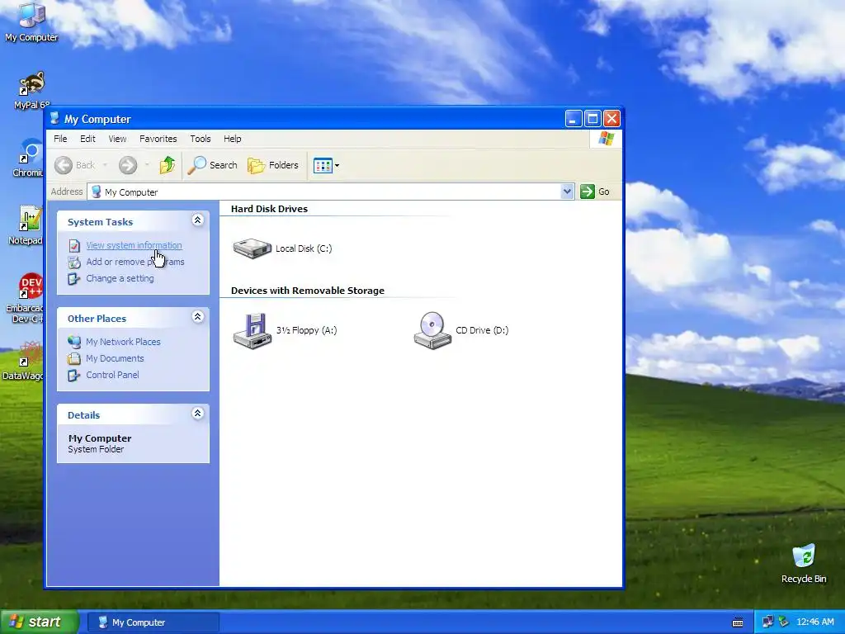This screenshot has height=634, width=845.
Task: Click the View system information icon
Action: (74, 246)
